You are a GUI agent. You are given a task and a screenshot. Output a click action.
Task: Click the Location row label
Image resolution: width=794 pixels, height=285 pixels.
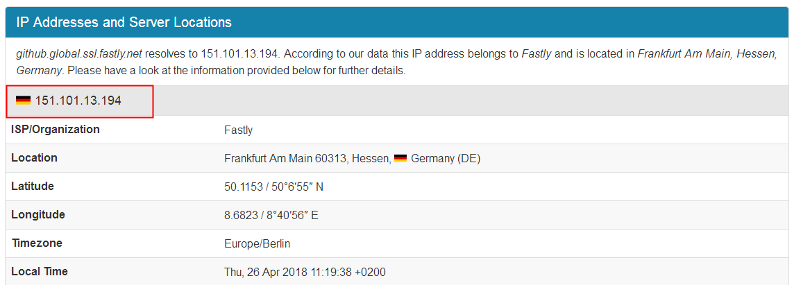coord(35,158)
